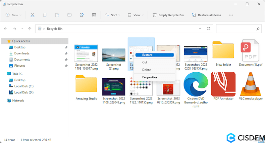Image resolution: width=265 pixels, height=143 pixels.
Task: Refresh the Recycle Bin view
Action: 208,29
